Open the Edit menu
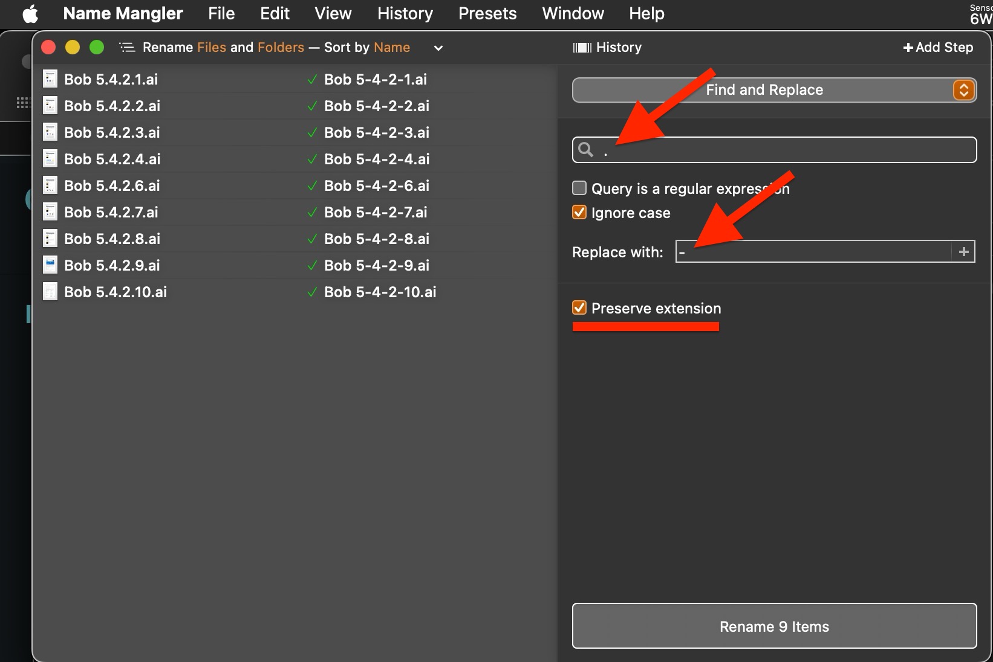 pyautogui.click(x=275, y=13)
